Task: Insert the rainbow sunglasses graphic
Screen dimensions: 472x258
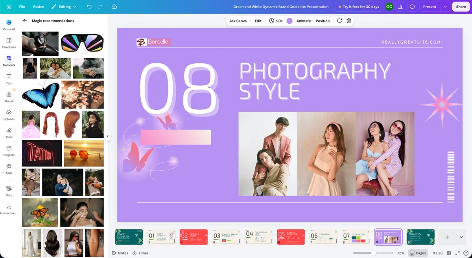Action: coord(82,43)
